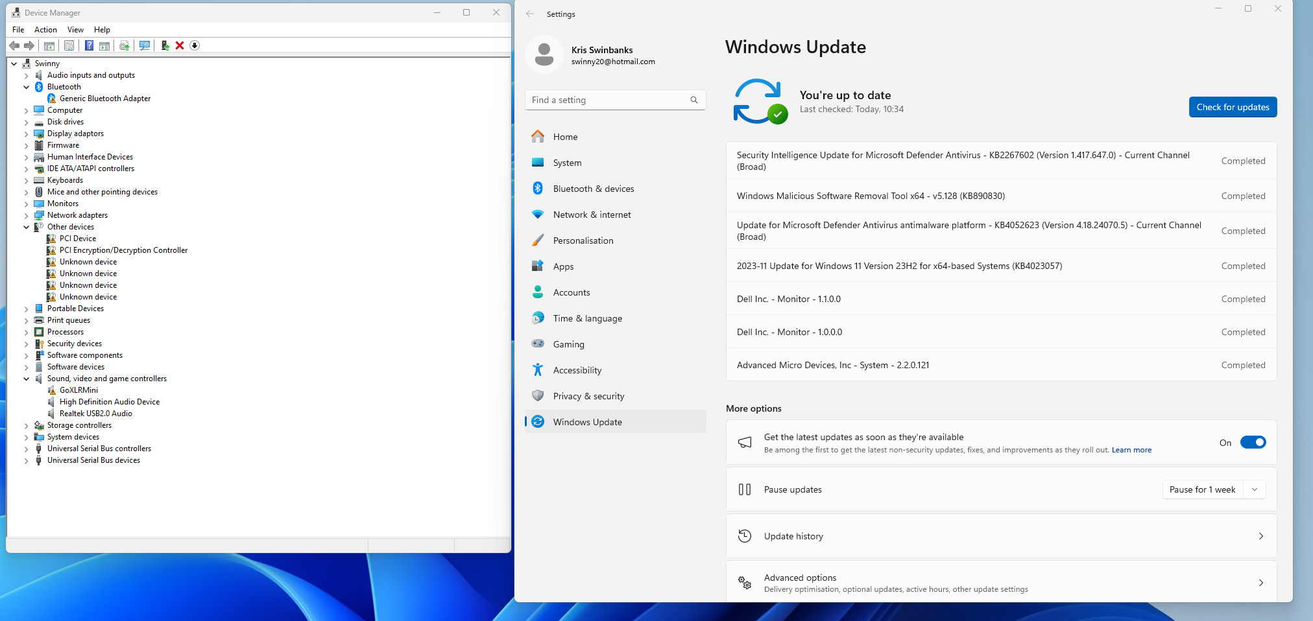1313x621 pixels.
Task: Click Dell Inc. - Monitor - 1.1.0.0 update row
Action: 1001,299
